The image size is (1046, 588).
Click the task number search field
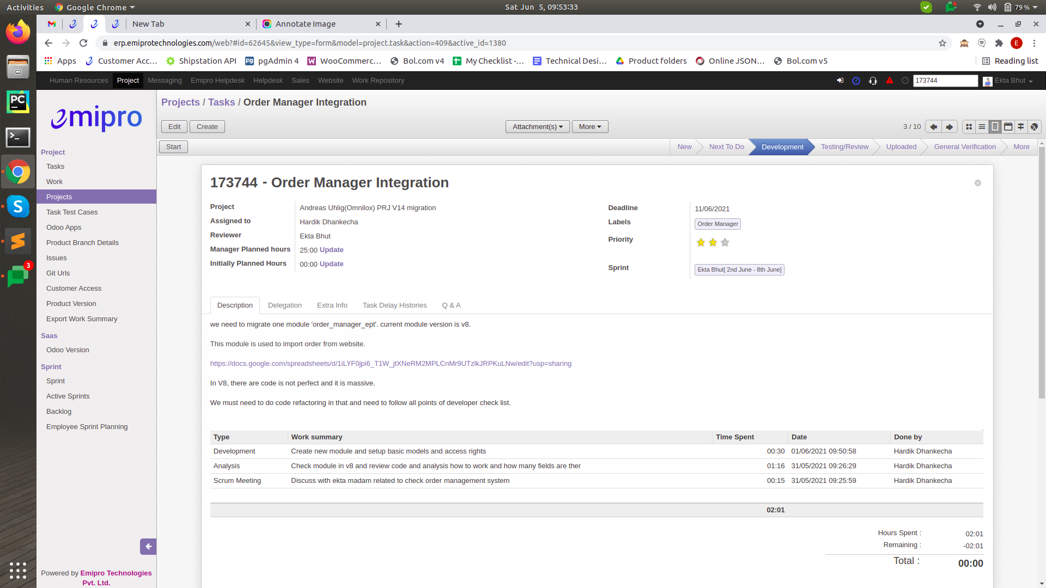945,81
